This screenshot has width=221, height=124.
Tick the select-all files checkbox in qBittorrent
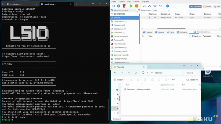(x=143, y=36)
